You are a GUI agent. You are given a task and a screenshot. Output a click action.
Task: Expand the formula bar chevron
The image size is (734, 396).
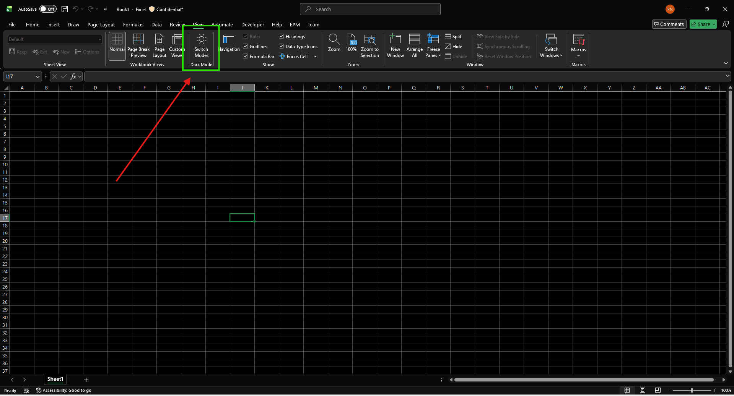[727, 76]
